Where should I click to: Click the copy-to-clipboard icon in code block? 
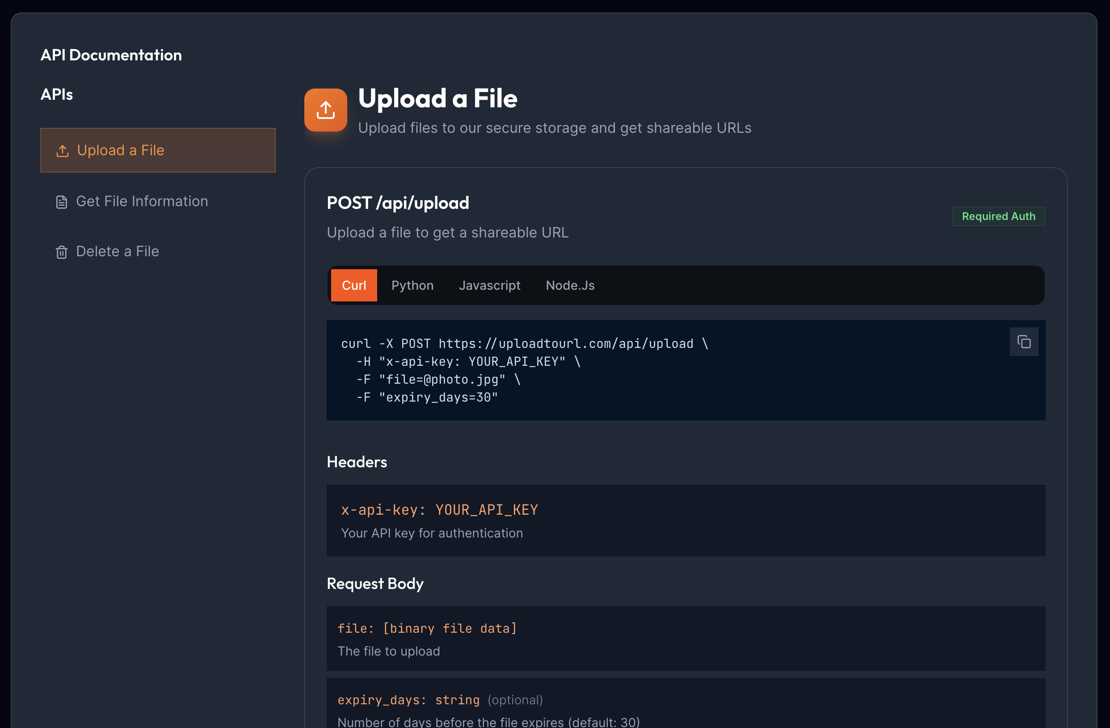tap(1024, 341)
